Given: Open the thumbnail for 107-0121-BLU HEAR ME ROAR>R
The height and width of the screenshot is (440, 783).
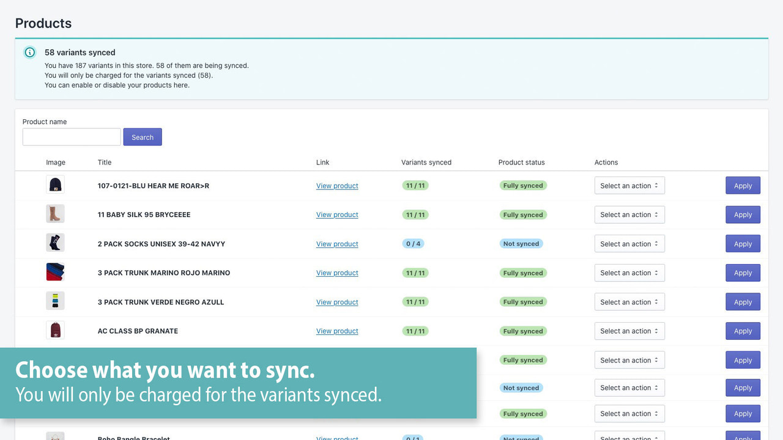Looking at the screenshot, I should pos(55,185).
